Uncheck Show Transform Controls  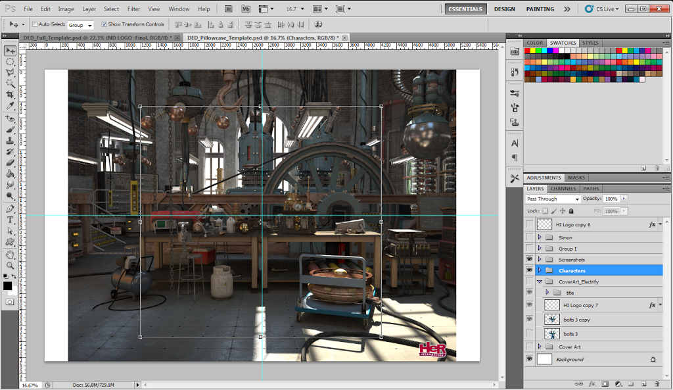click(104, 24)
